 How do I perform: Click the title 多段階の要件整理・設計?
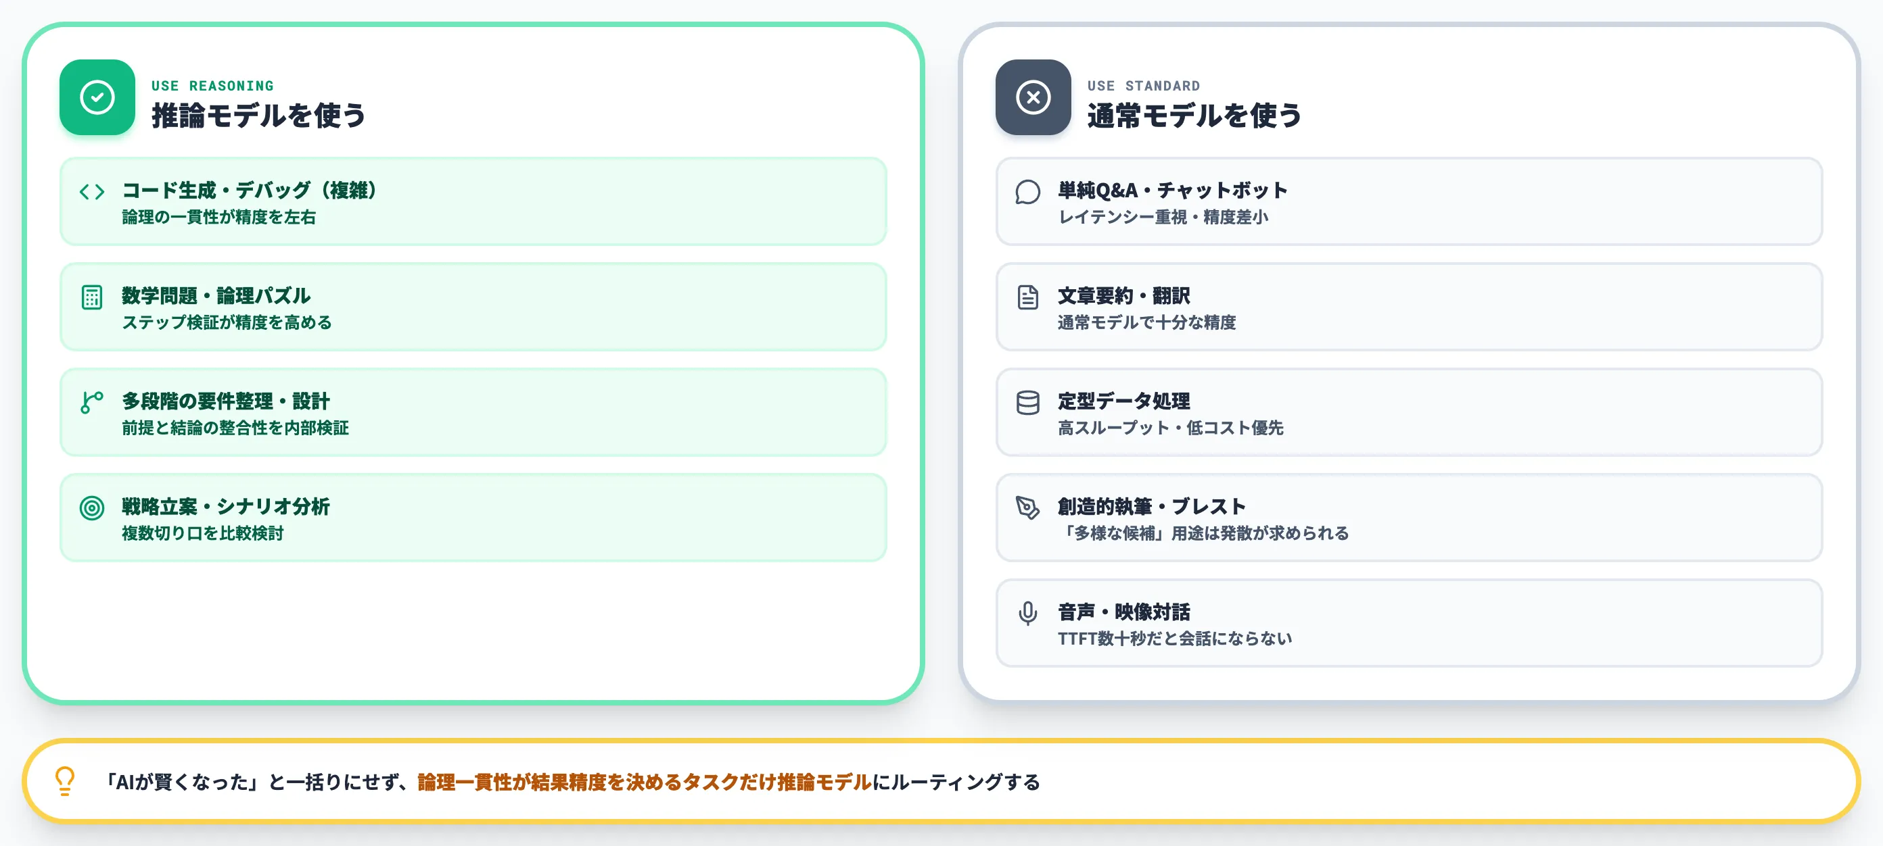click(x=225, y=400)
